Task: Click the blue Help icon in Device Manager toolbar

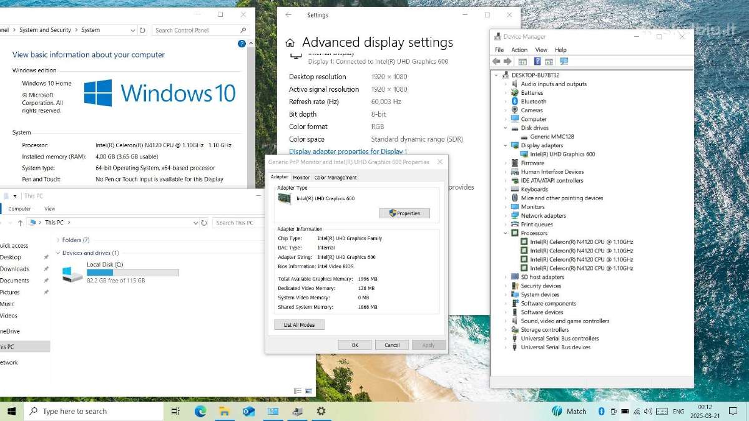Action: [537, 61]
